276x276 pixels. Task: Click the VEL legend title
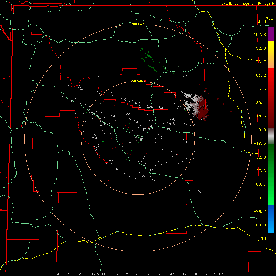(270, 18)
